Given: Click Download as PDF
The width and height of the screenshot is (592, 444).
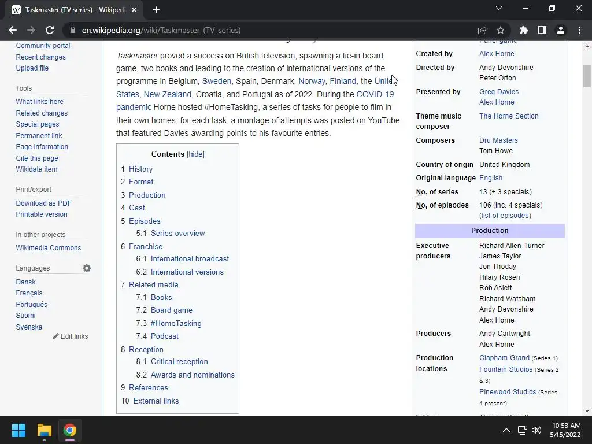Looking at the screenshot, I should coord(43,203).
